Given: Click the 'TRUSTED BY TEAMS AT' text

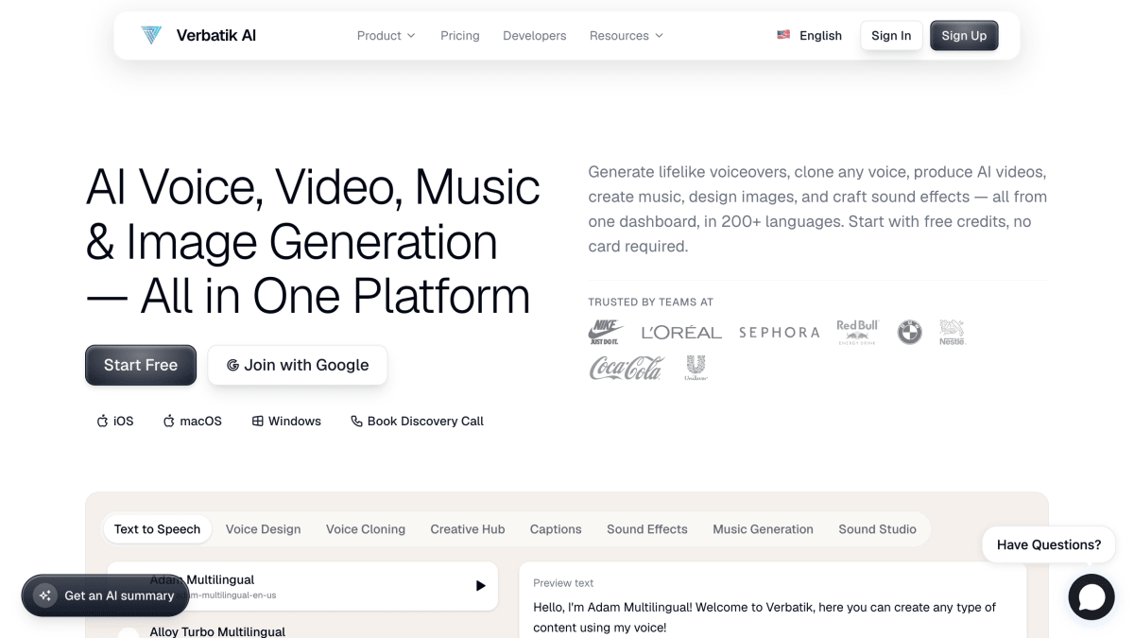Looking at the screenshot, I should 650,302.
